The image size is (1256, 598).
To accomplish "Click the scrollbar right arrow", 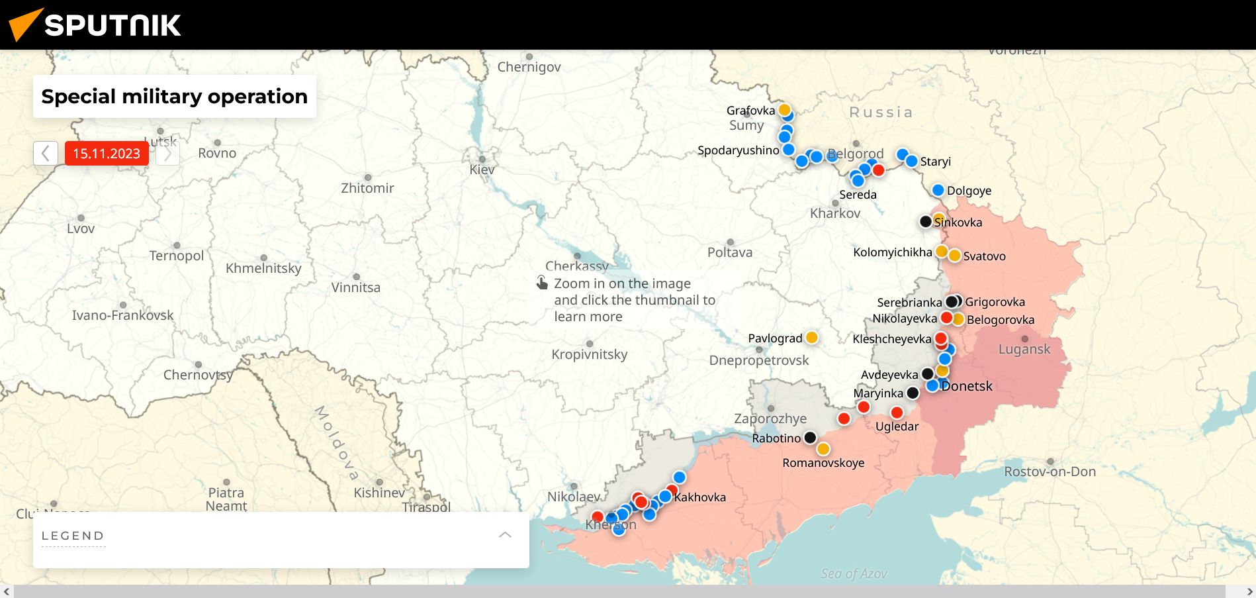I will 1249,591.
